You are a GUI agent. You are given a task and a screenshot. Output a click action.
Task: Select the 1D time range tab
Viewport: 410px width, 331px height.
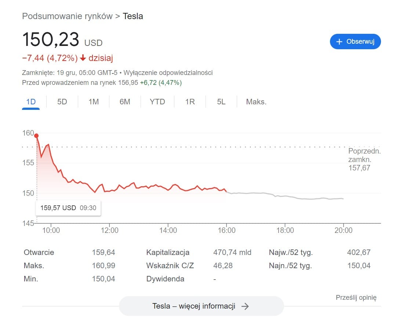coord(31,102)
